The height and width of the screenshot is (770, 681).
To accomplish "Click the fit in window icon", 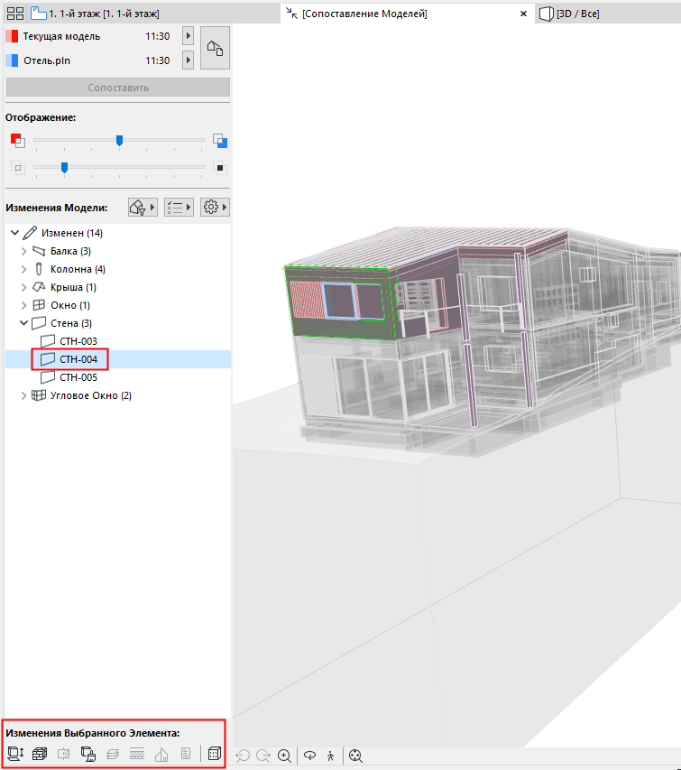I will click(355, 756).
